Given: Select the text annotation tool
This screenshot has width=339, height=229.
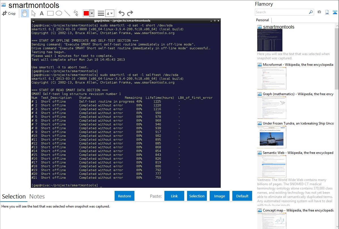Looking at the screenshot, I should 42,13.
